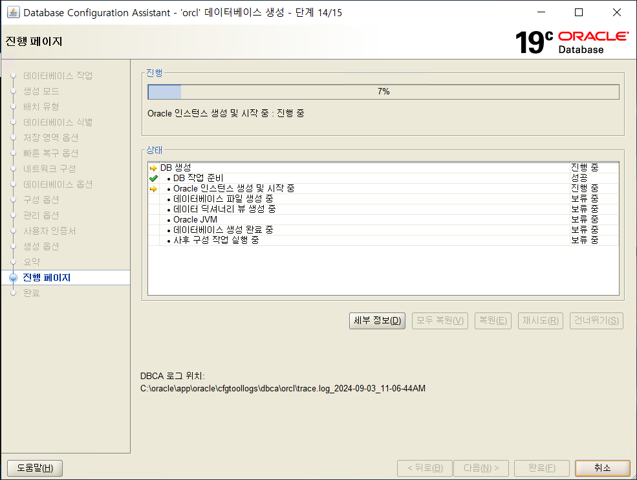The image size is (637, 480).
Task: Select 구성 옵션 step in sidebar
Action: [x=41, y=200]
